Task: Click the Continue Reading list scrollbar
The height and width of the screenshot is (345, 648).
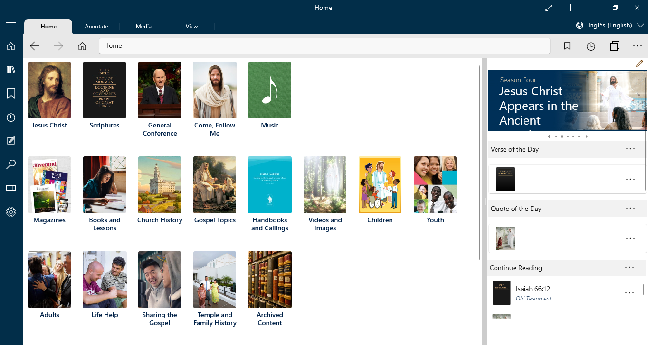Action: [644, 289]
